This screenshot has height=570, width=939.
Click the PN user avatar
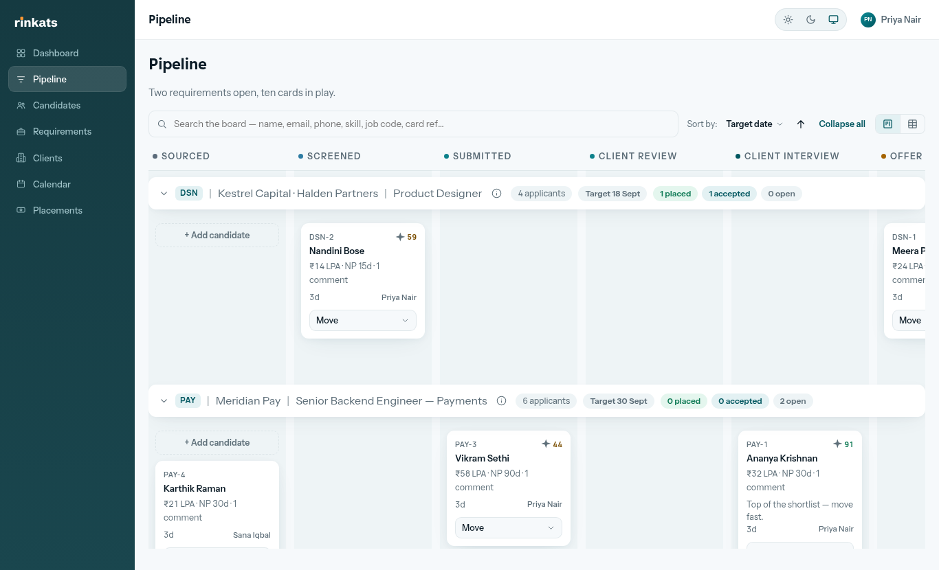point(868,20)
